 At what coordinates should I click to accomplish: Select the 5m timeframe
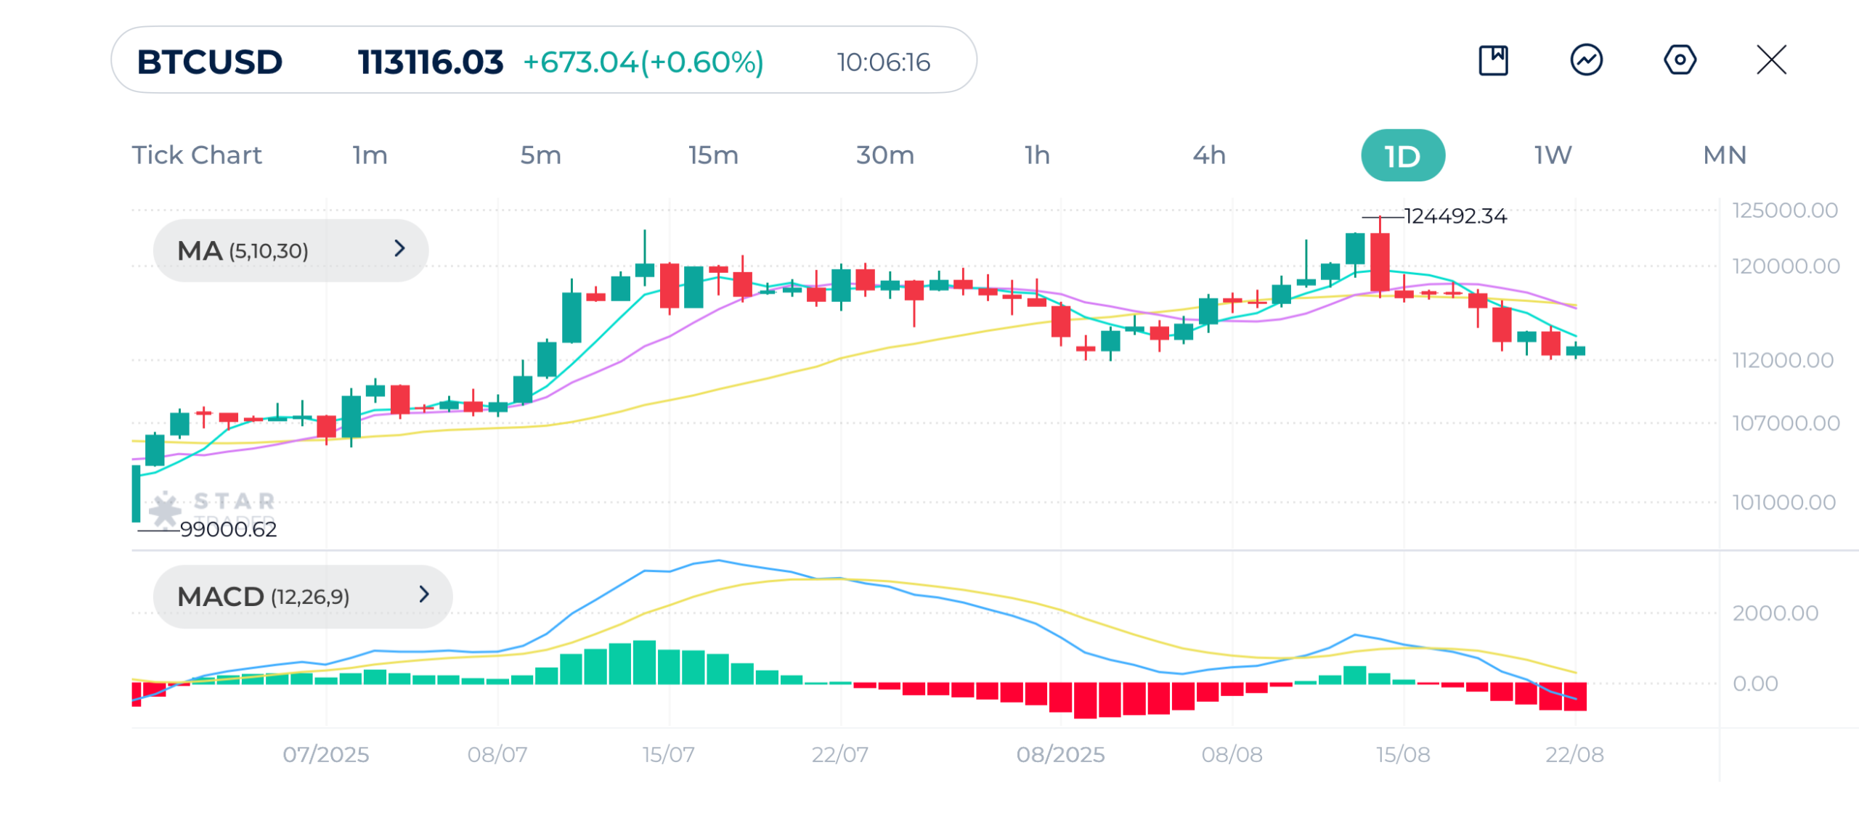[540, 155]
